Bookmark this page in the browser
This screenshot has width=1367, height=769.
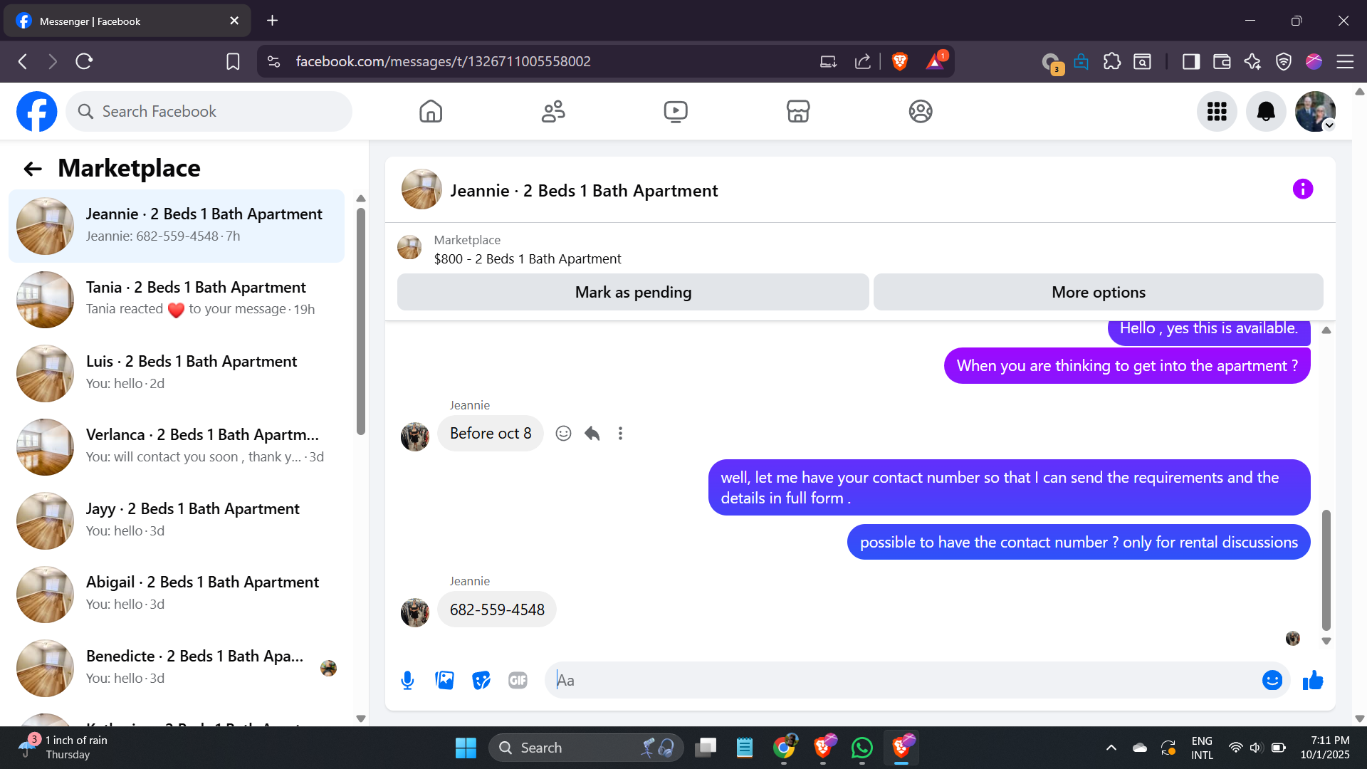click(233, 61)
